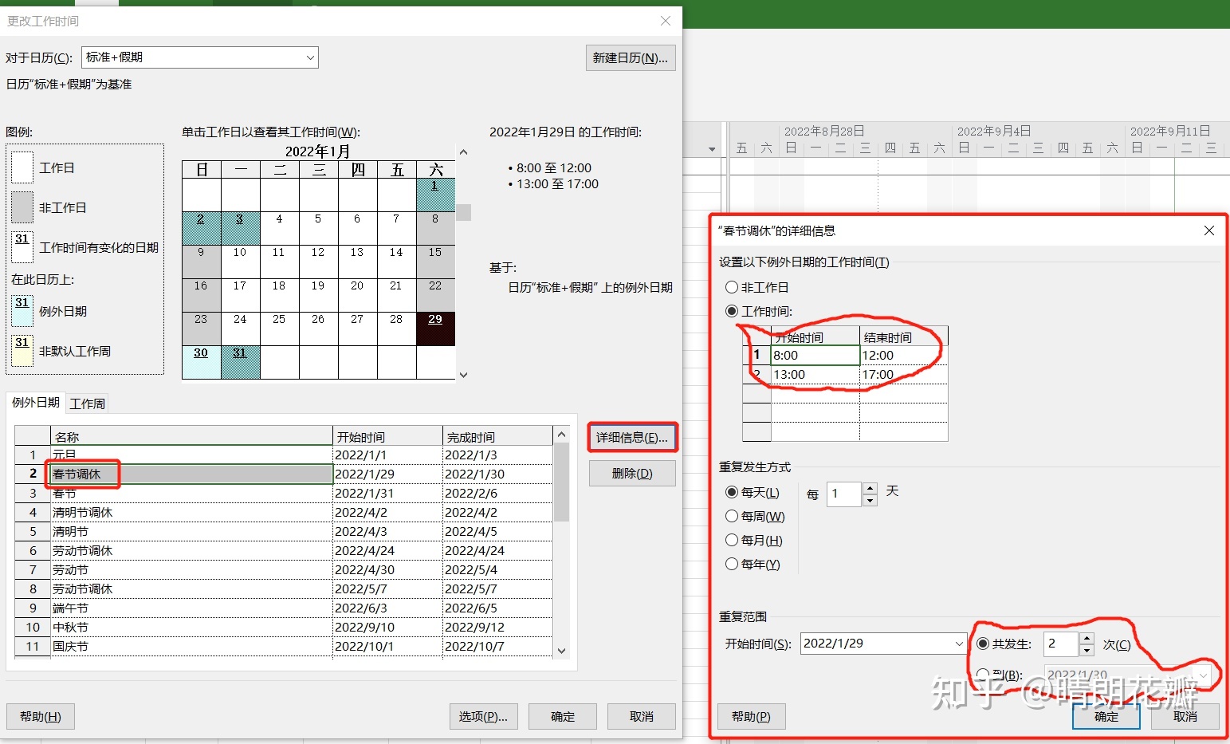
Task: Click exceptions list scroll down arrow
Action: point(561,651)
